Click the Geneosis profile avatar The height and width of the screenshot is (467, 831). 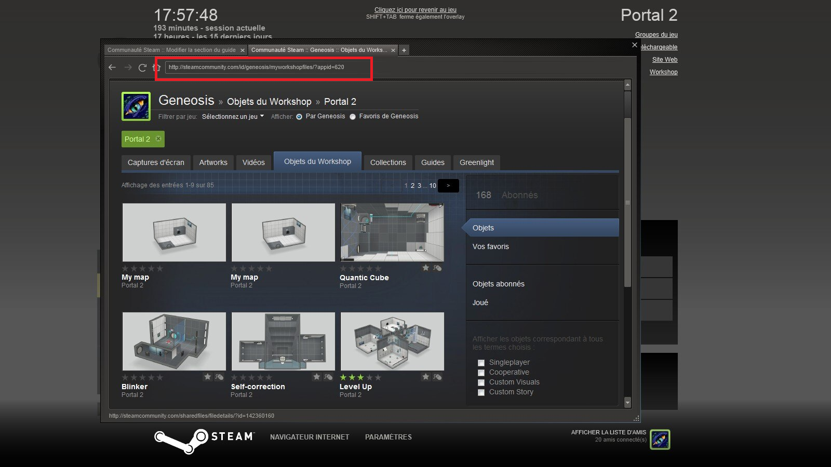pyautogui.click(x=136, y=106)
